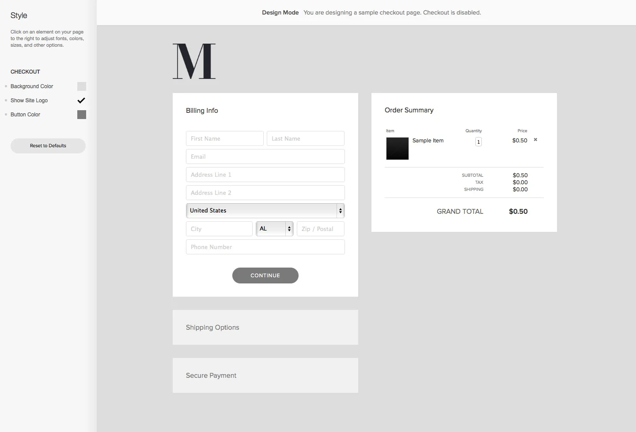The width and height of the screenshot is (636, 432).
Task: Click the site logo M
Action: [193, 61]
